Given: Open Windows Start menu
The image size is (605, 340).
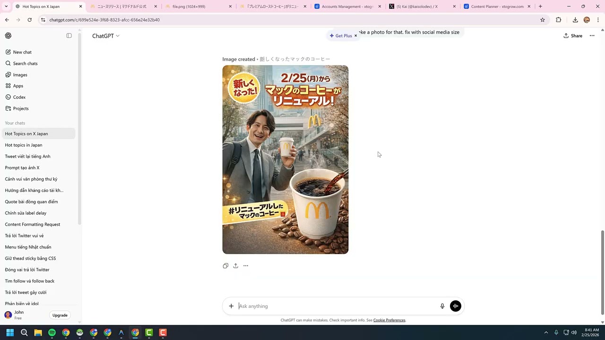Looking at the screenshot, I should (x=10, y=332).
